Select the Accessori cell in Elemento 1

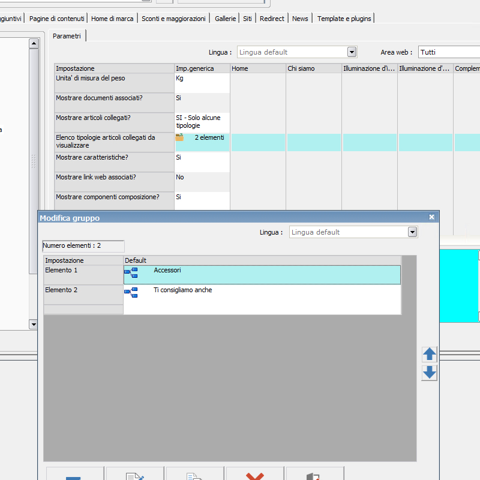262,275
